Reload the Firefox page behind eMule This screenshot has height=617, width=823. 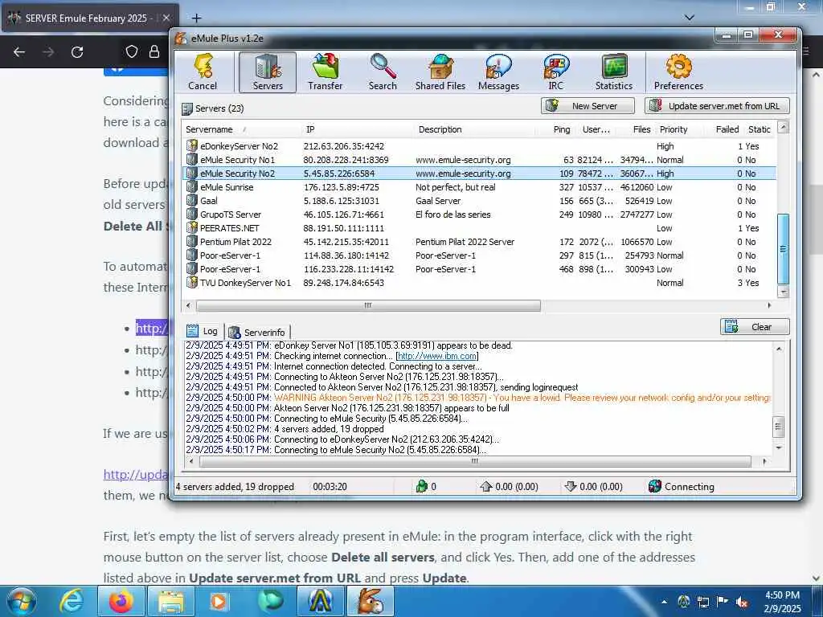click(77, 52)
